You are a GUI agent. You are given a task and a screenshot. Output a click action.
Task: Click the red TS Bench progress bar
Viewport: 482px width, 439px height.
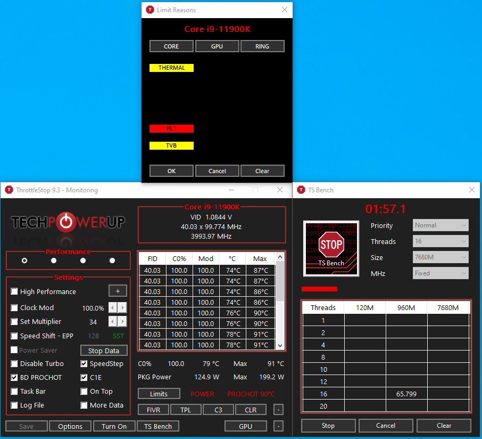coord(319,289)
